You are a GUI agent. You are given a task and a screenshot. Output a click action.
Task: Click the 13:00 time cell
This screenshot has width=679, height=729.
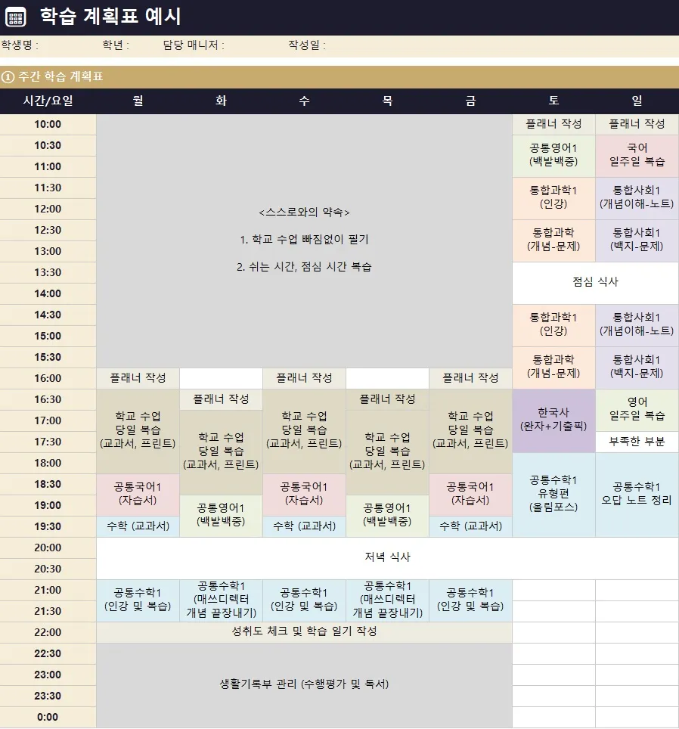pyautogui.click(x=48, y=252)
